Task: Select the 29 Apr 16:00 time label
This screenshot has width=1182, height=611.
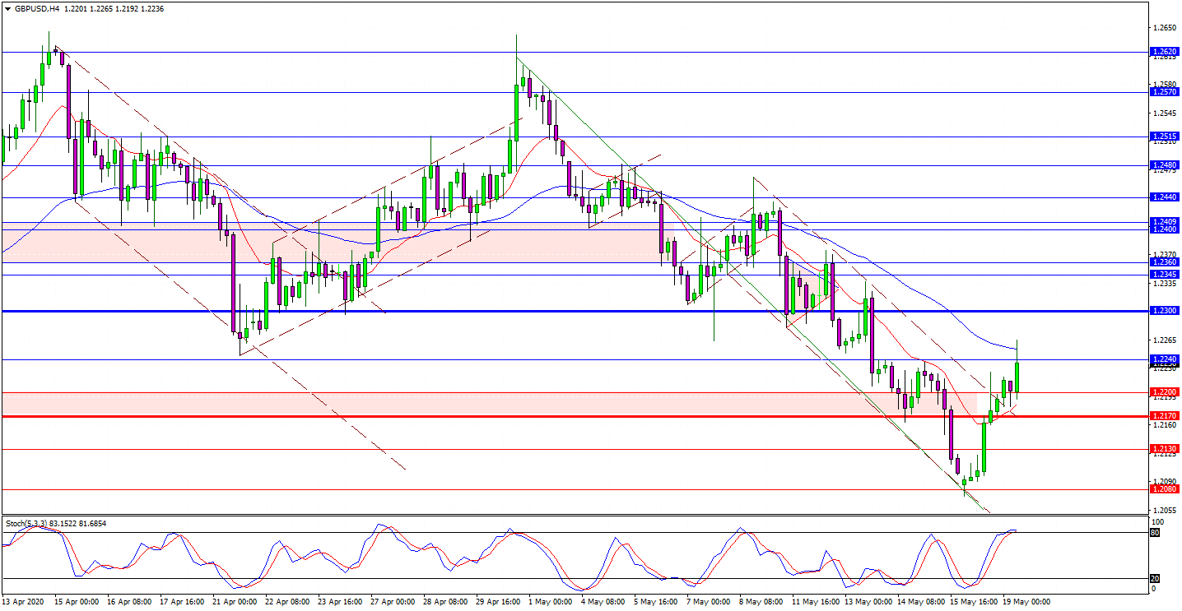Action: click(x=498, y=602)
